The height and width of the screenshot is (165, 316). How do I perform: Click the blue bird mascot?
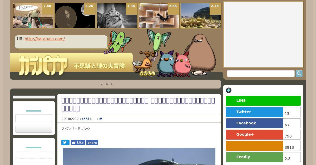click(165, 64)
